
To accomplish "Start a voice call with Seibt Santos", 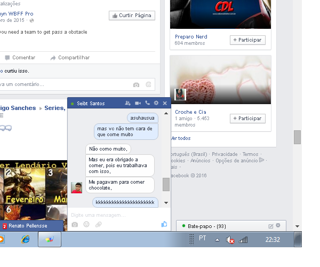I will point(147,103).
